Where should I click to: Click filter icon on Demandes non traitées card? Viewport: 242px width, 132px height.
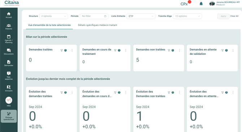click(x=169, y=50)
